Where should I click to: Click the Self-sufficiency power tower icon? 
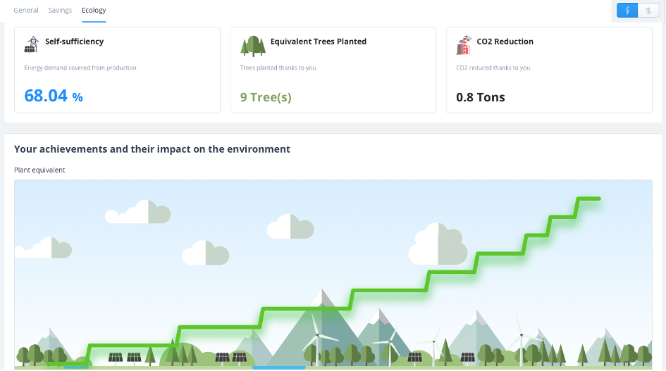32,45
